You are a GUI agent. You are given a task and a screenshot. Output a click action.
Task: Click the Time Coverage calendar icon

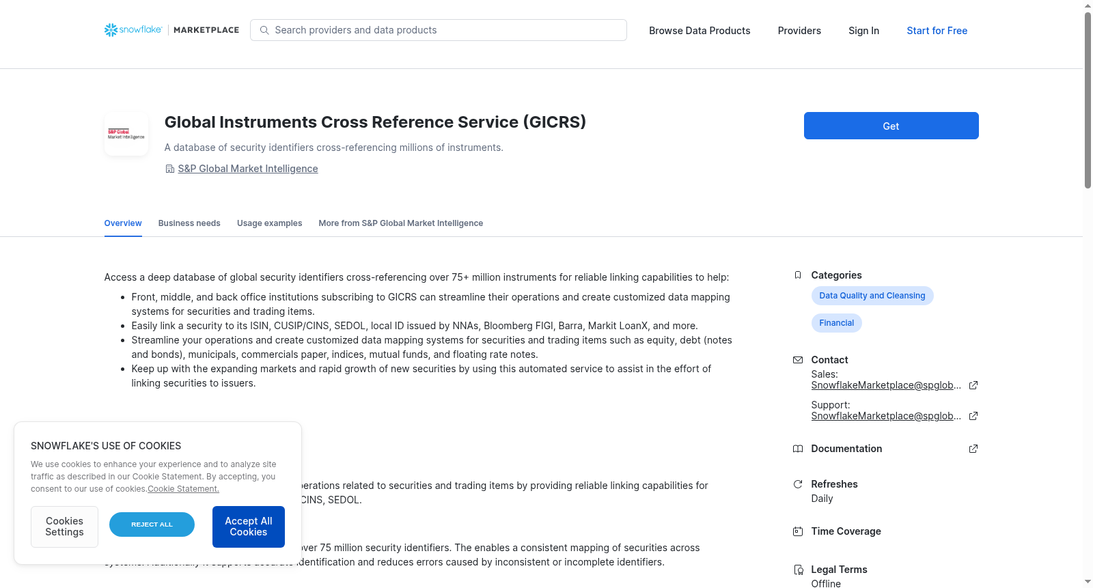(x=797, y=531)
